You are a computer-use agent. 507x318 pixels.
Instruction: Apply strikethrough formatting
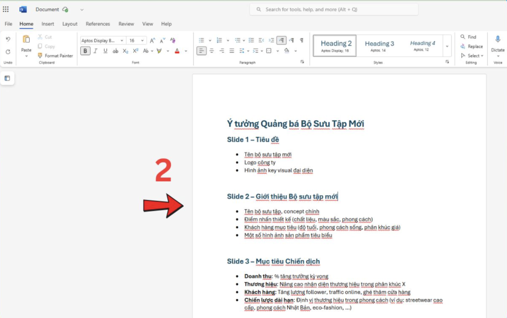115,51
